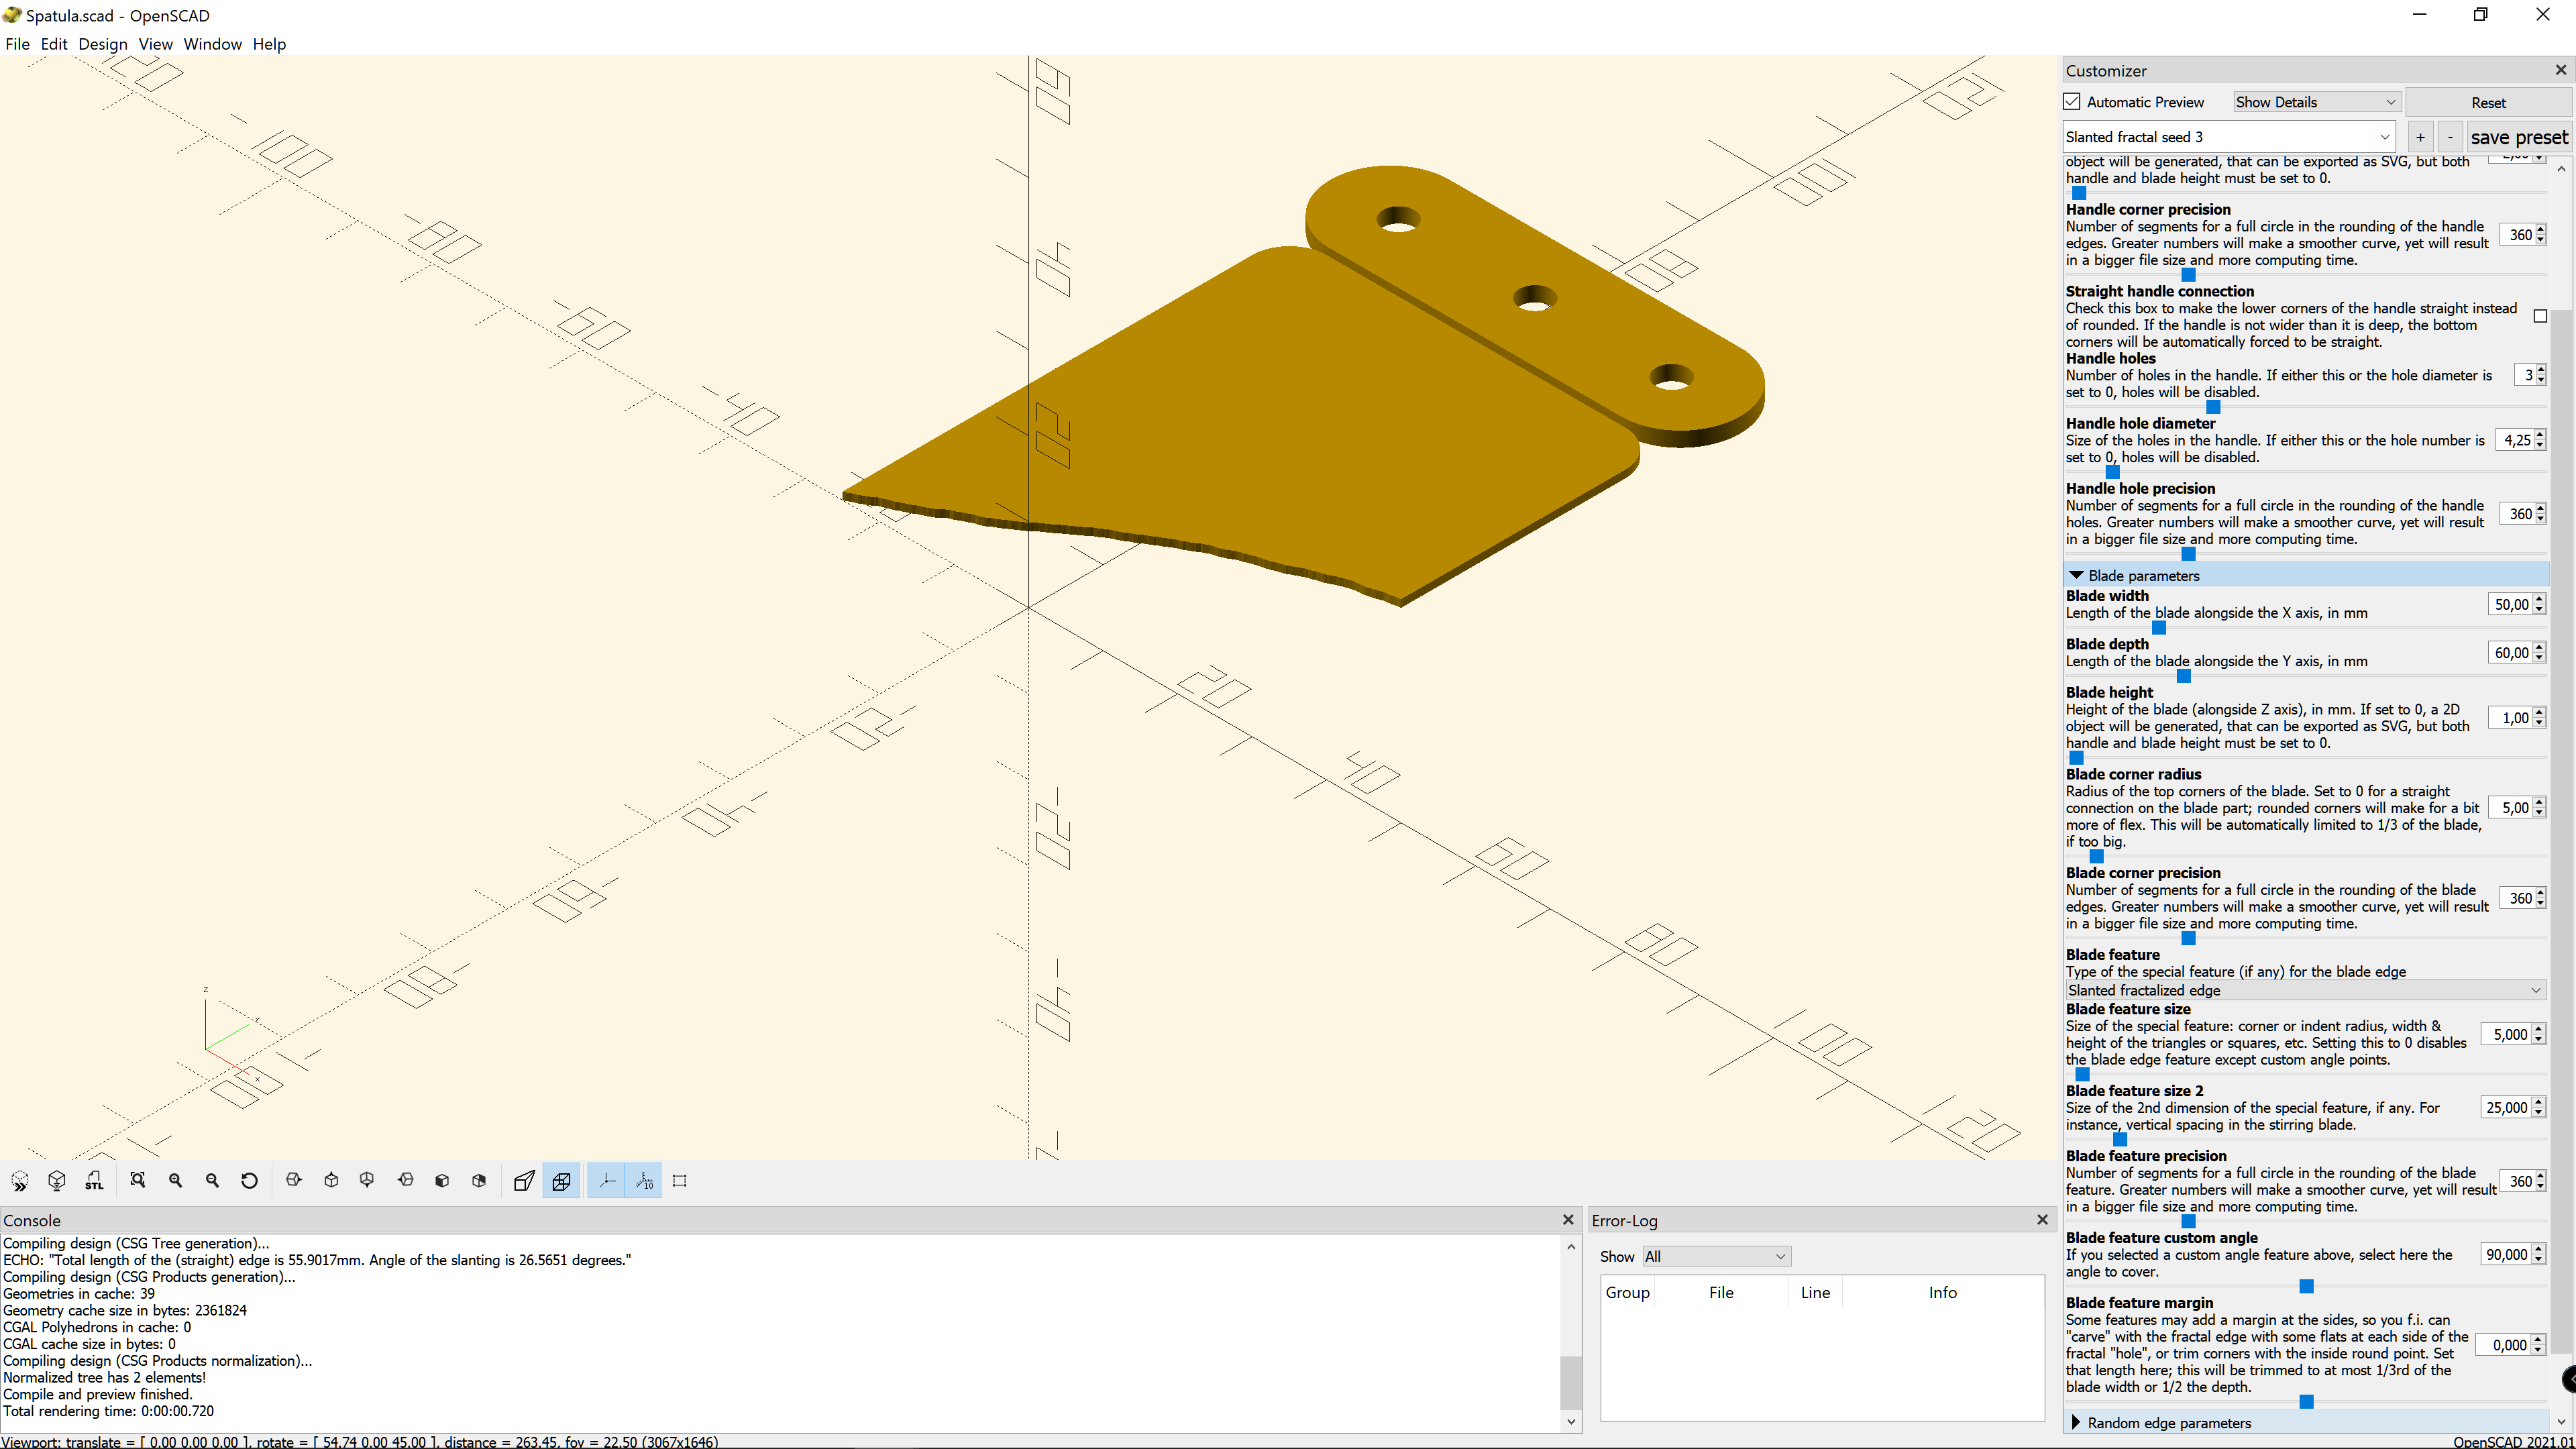Open the Help menu
The width and height of the screenshot is (2576, 1449).
point(269,44)
